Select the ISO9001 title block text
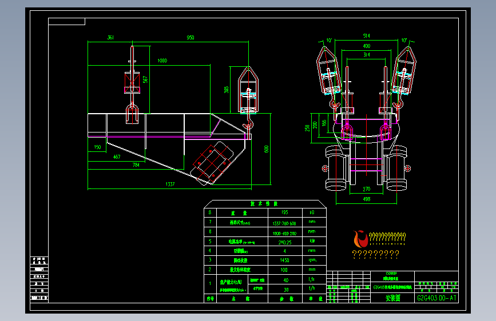 391,274
